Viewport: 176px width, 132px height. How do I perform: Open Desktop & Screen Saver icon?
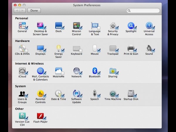point(40,26)
